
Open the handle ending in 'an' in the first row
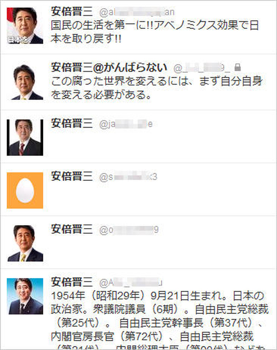(x=137, y=12)
